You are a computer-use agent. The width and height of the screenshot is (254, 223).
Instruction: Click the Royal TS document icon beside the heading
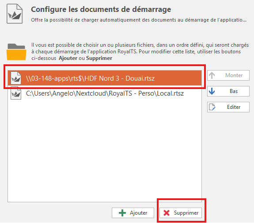pyautogui.click(x=15, y=14)
